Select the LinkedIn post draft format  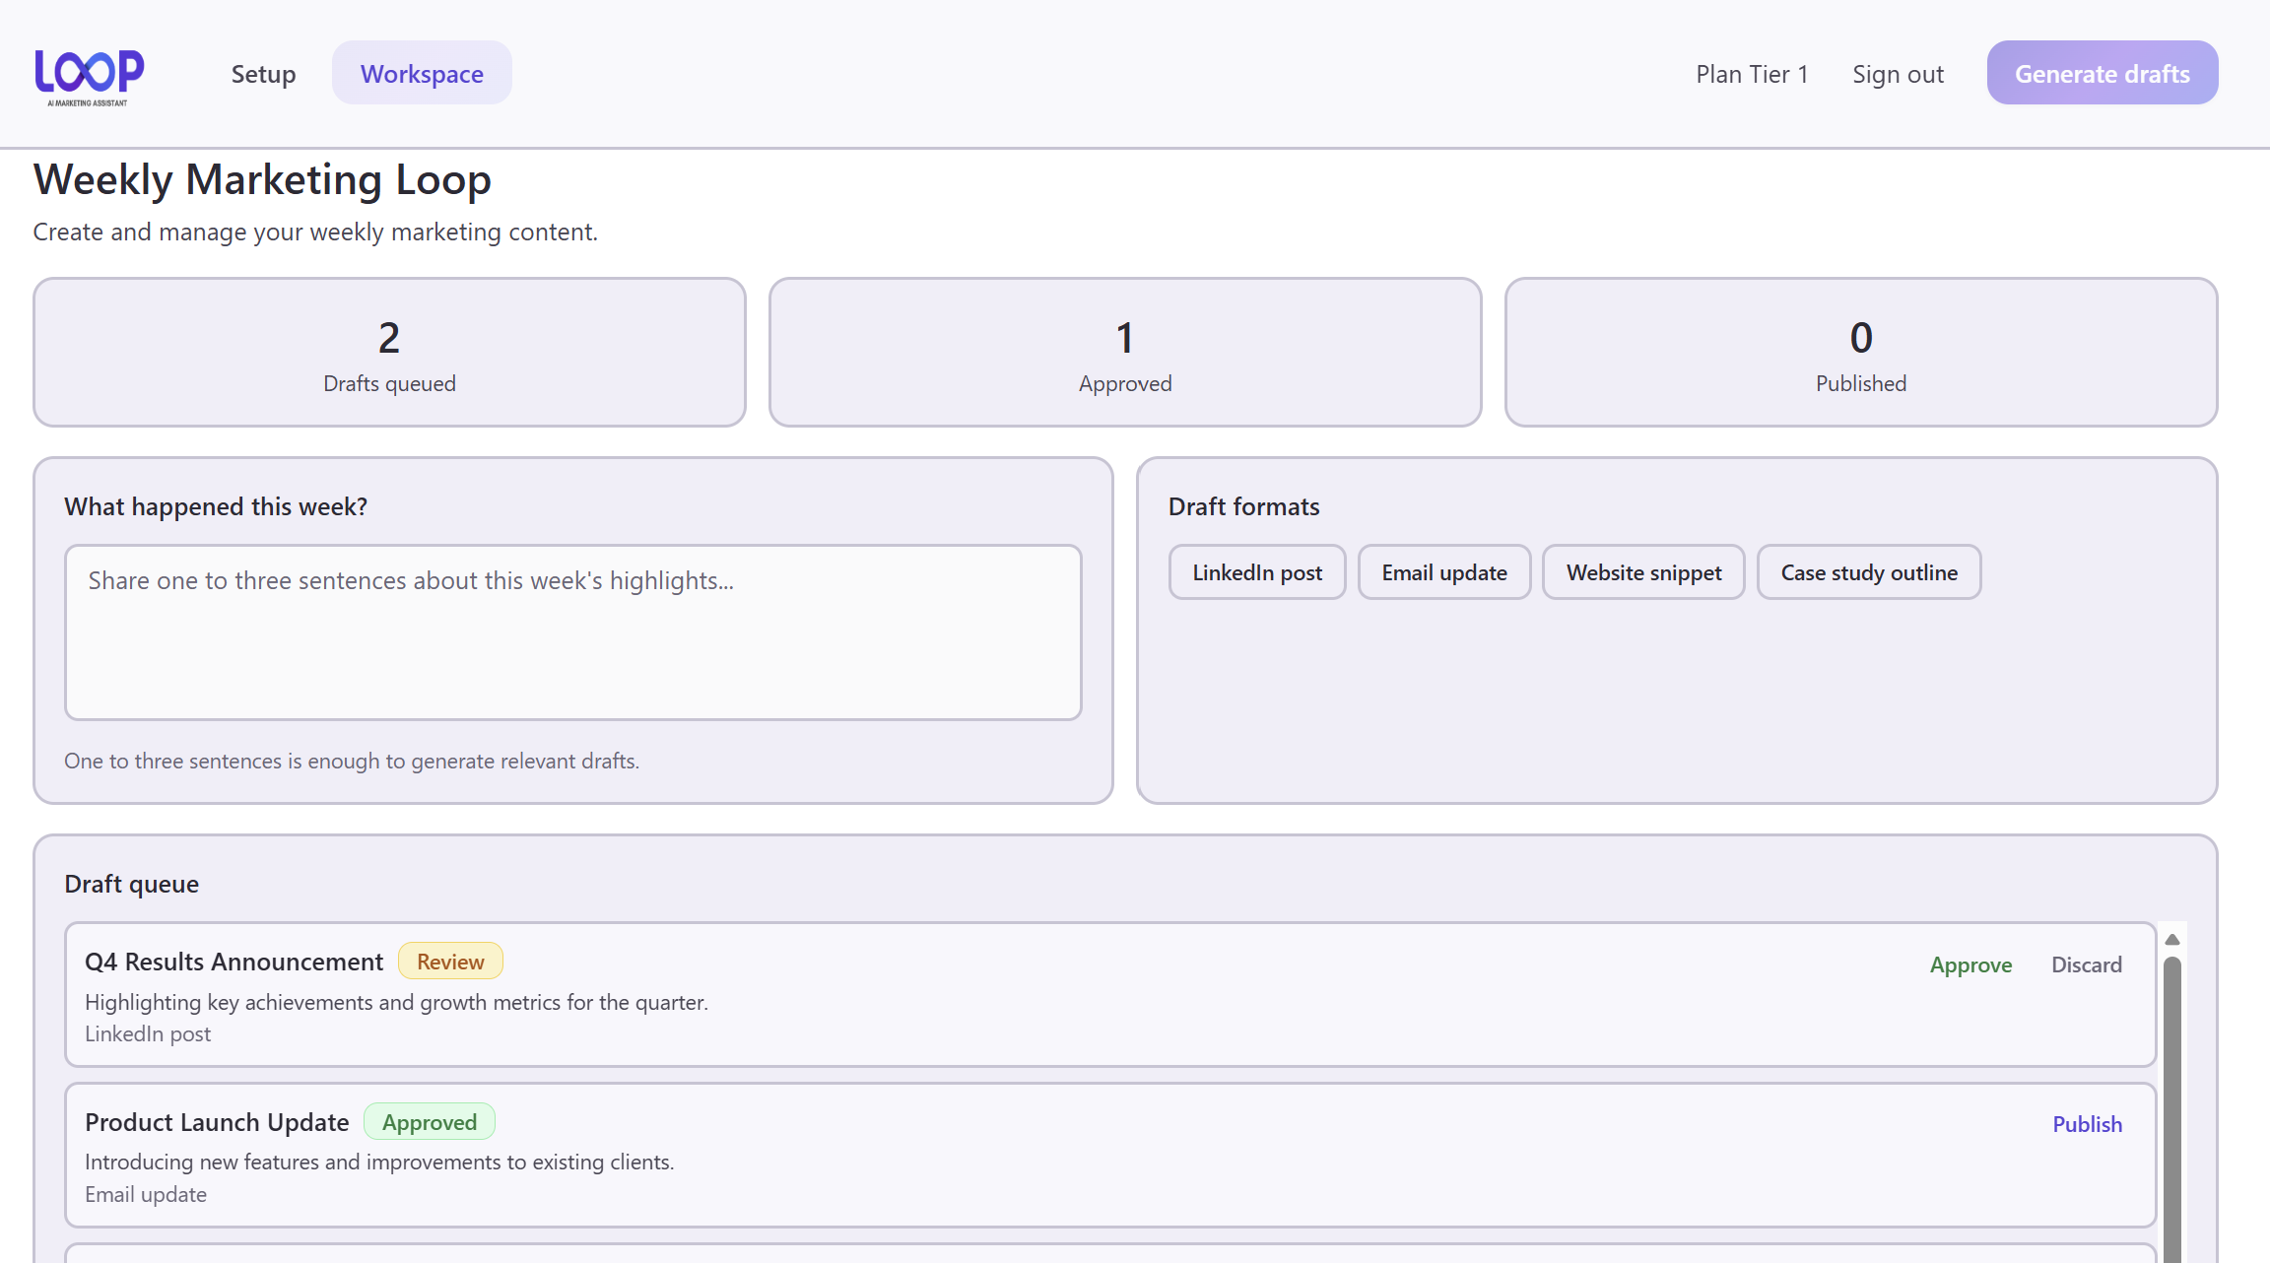(x=1257, y=571)
